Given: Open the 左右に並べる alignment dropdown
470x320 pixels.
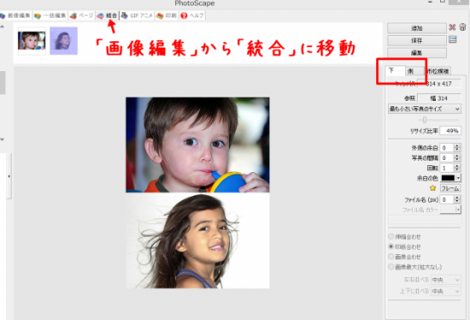Looking at the screenshot, I should [x=446, y=280].
